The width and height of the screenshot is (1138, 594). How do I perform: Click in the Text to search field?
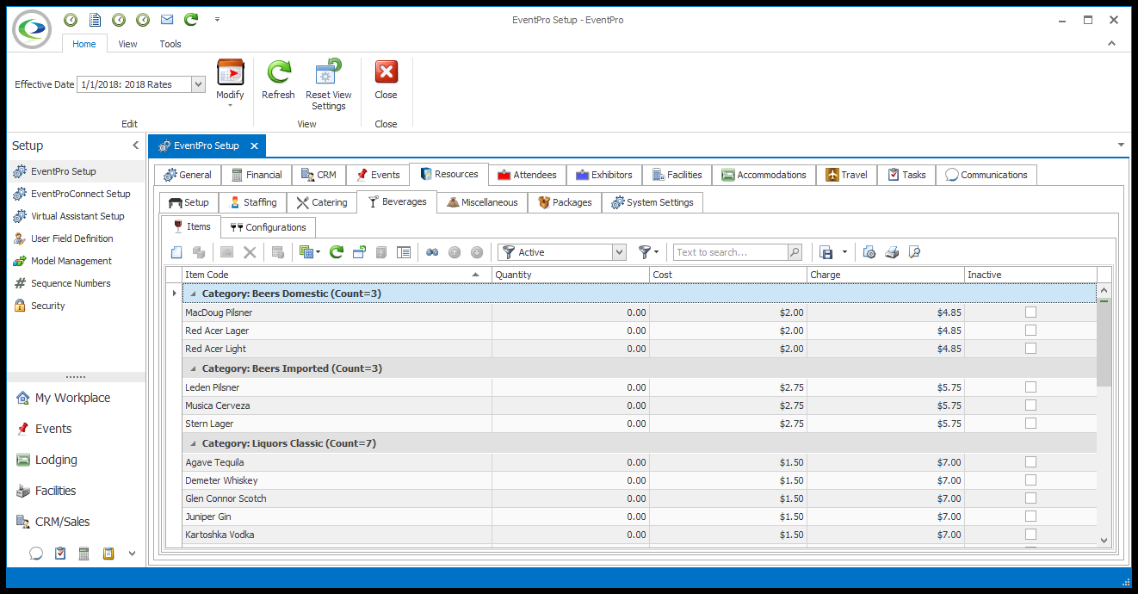click(x=730, y=252)
